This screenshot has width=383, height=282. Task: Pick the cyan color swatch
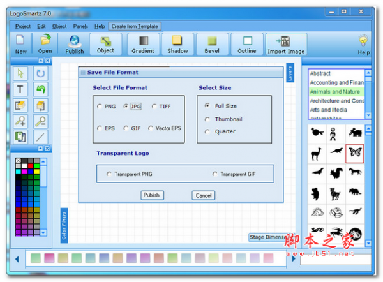[19, 172]
